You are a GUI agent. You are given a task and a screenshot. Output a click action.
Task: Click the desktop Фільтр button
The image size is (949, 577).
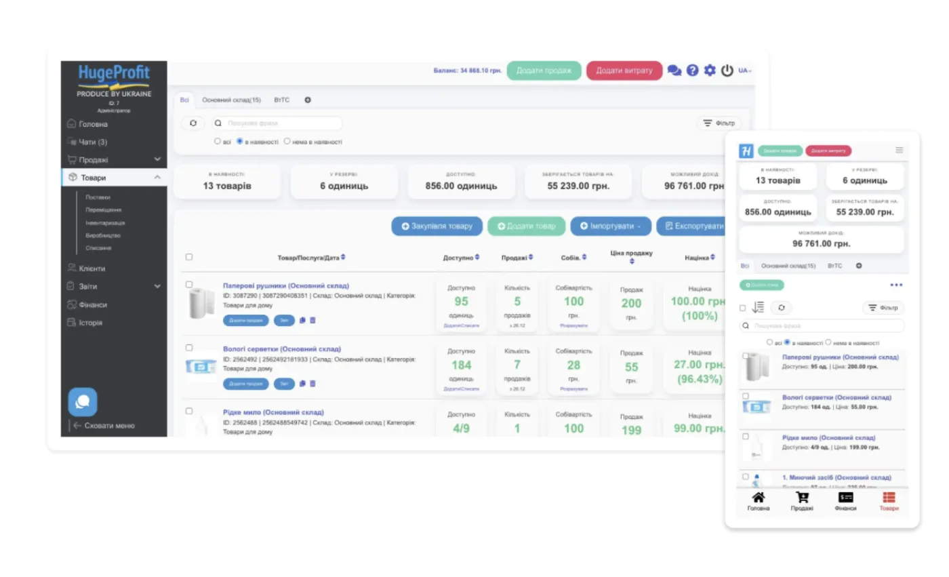coord(719,123)
